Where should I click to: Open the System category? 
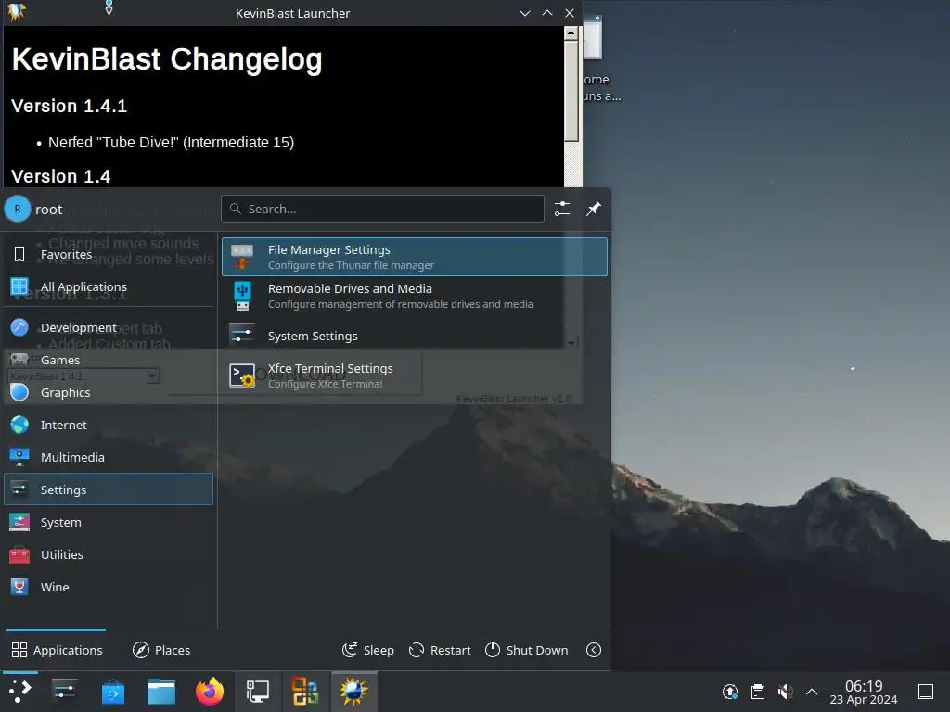[x=109, y=523]
